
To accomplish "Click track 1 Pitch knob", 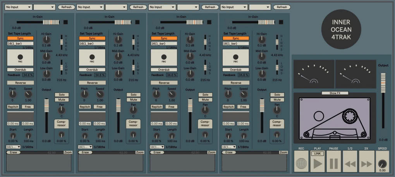I will click(13, 95).
